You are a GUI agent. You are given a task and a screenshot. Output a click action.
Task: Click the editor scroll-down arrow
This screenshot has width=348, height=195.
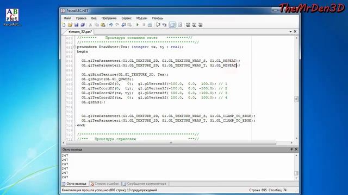(296, 138)
